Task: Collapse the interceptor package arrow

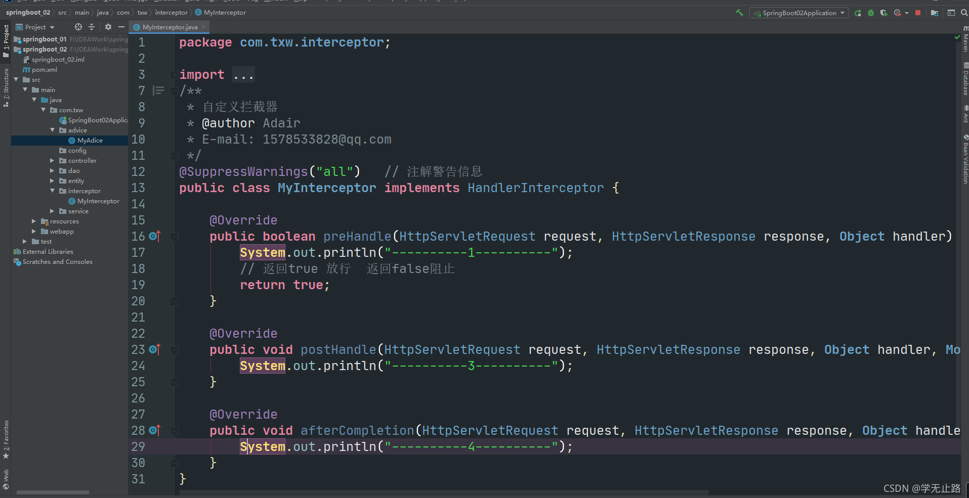Action: pos(53,191)
